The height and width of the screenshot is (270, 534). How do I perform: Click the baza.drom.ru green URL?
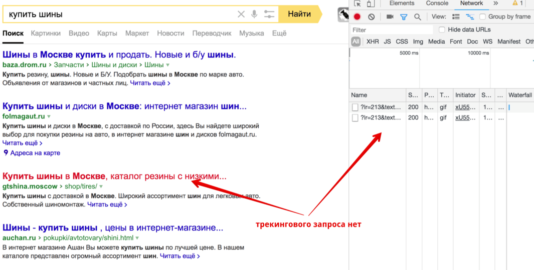pos(25,65)
